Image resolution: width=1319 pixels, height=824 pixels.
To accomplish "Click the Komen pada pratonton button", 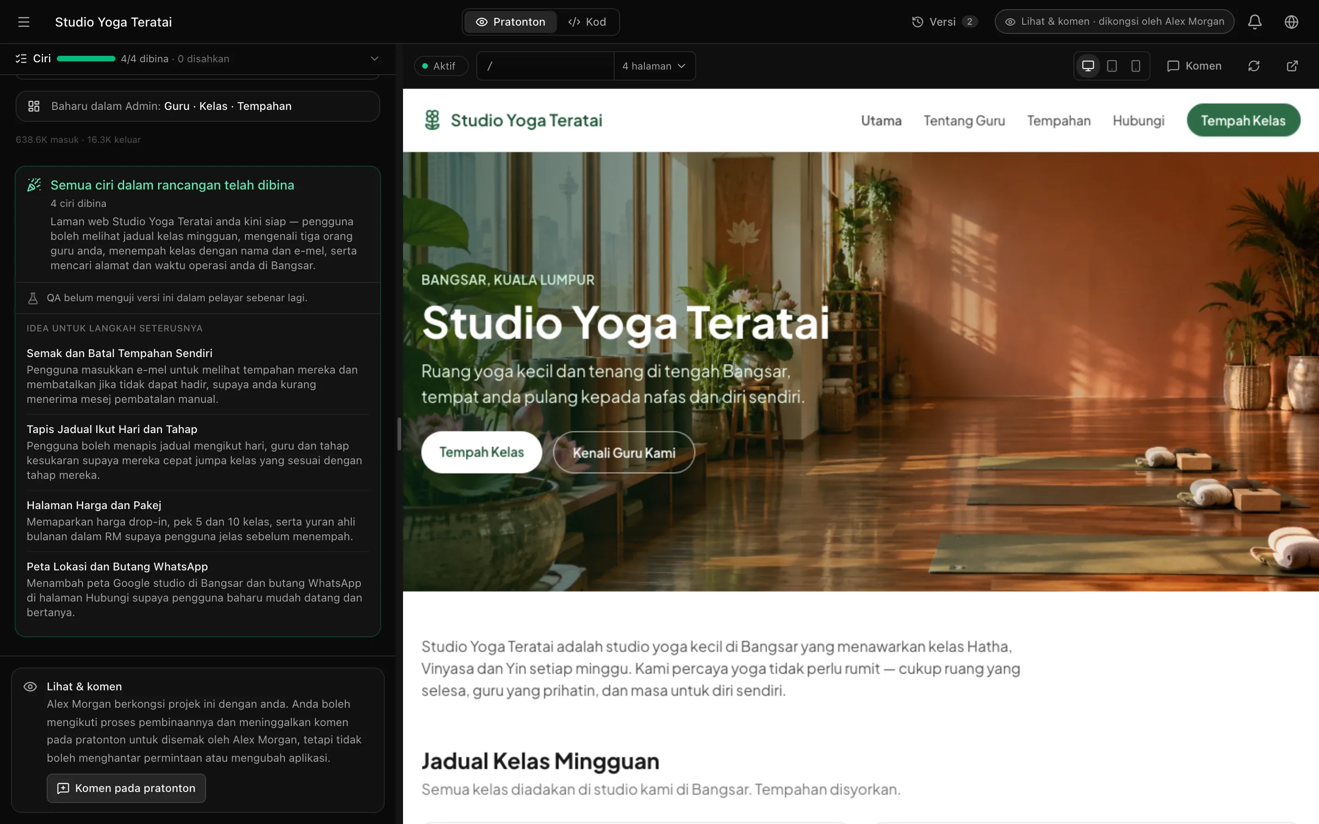I will (126, 788).
